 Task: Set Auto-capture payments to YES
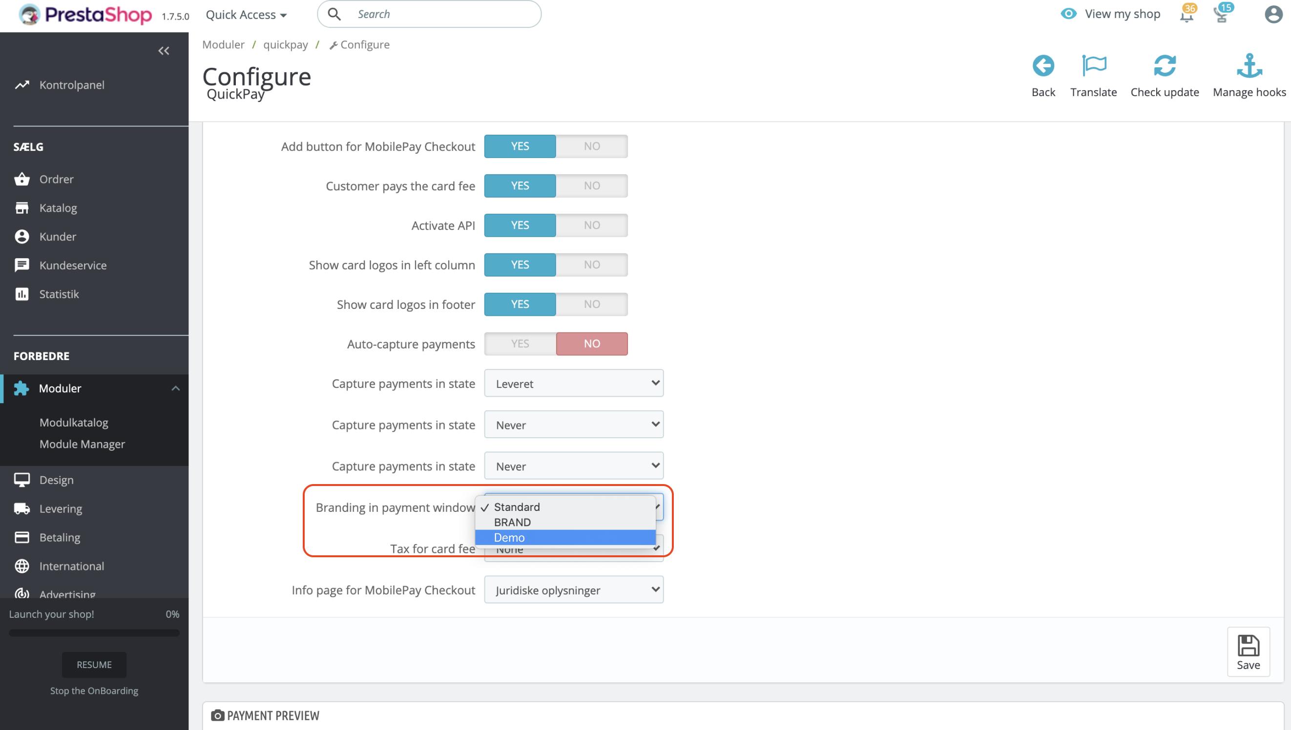[520, 344]
